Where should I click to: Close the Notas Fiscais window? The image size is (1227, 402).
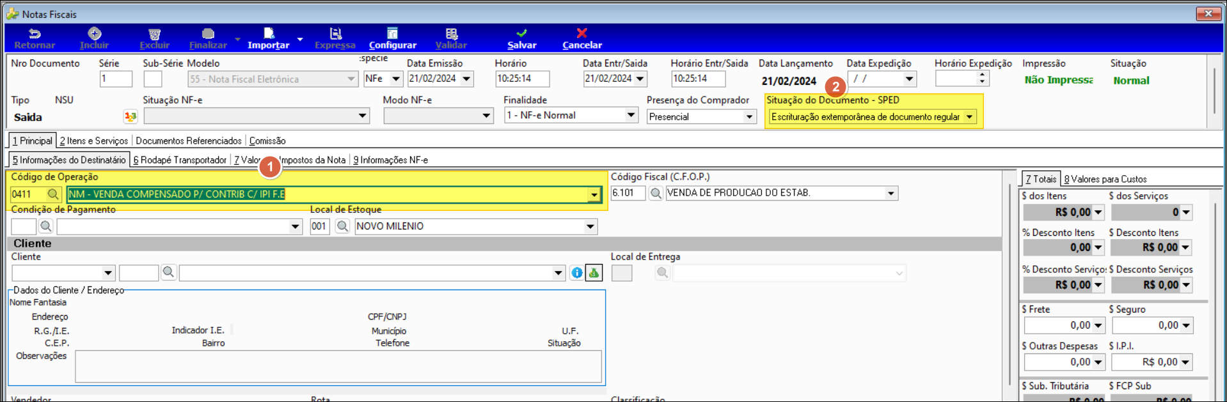pyautogui.click(x=1208, y=13)
